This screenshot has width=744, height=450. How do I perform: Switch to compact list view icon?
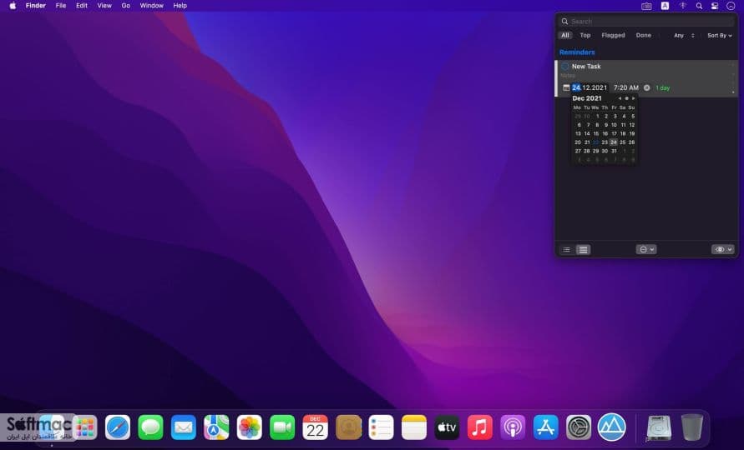(x=566, y=250)
